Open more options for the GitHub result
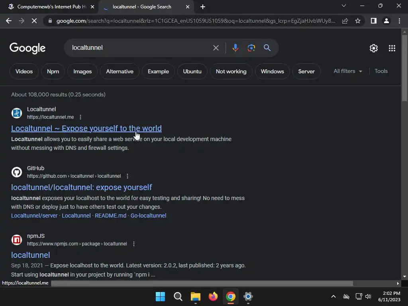 [x=127, y=176]
